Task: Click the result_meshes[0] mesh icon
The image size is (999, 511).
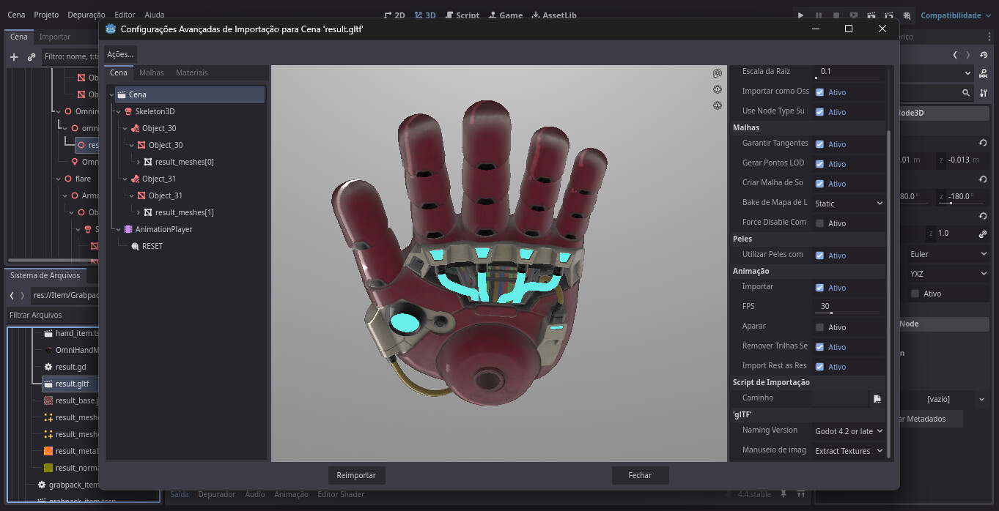Action: coord(148,162)
